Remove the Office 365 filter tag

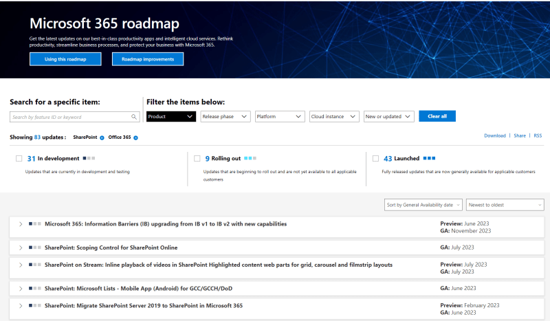tap(135, 138)
